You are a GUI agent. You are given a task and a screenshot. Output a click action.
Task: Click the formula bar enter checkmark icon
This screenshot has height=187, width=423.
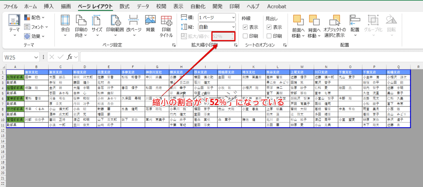[x=60, y=57]
